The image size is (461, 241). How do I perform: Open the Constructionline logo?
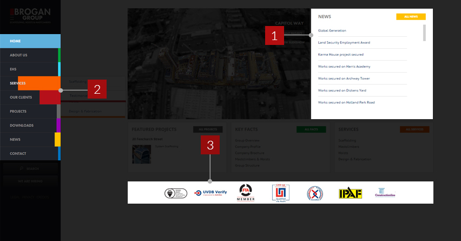385,193
